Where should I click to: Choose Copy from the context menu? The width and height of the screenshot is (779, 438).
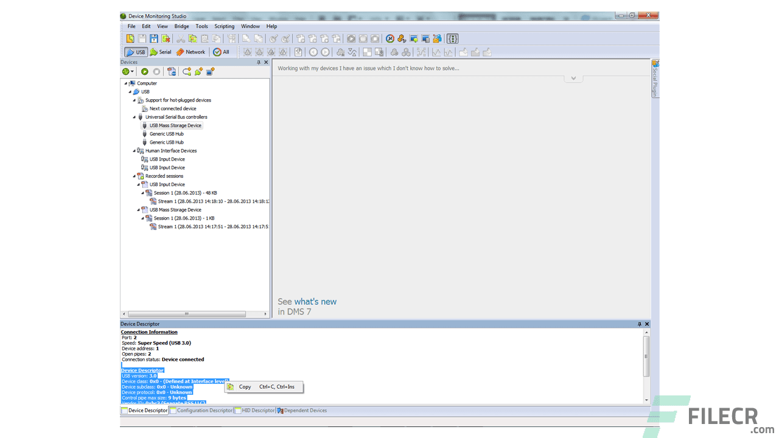(x=245, y=386)
